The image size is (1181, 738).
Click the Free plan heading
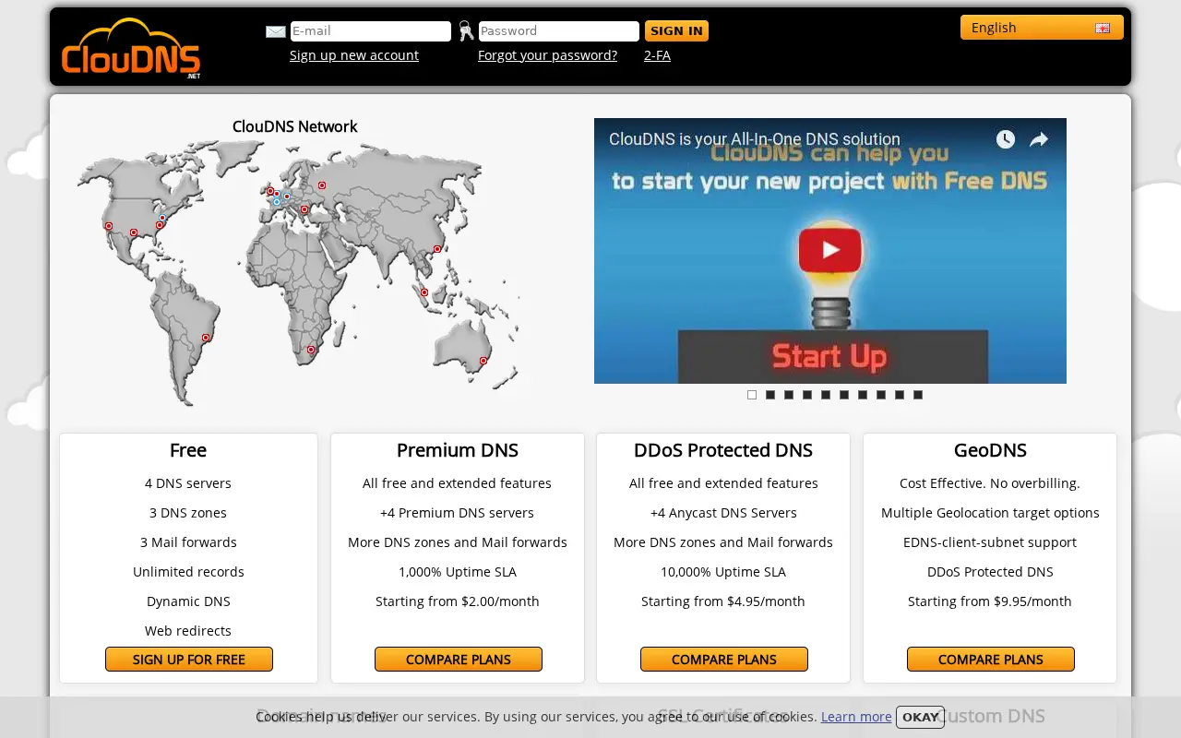tap(188, 450)
